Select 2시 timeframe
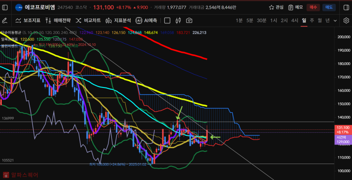The image size is (352, 180). pyautogui.click(x=284, y=21)
